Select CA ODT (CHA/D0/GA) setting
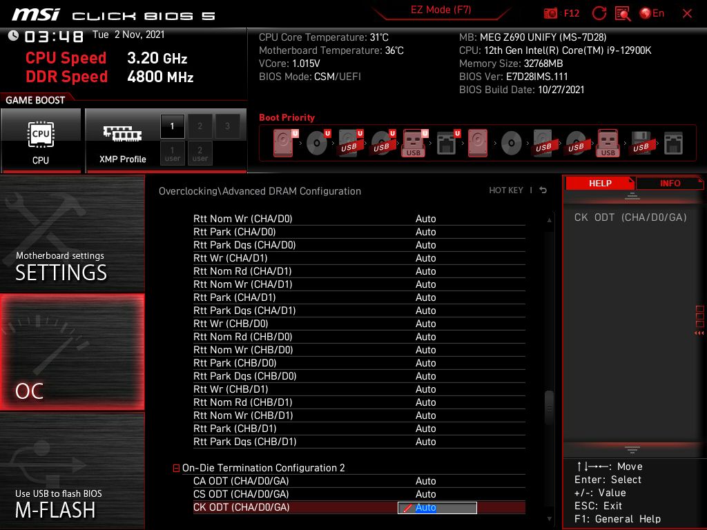Screen dimensions: 707x530 pyautogui.click(x=359, y=481)
